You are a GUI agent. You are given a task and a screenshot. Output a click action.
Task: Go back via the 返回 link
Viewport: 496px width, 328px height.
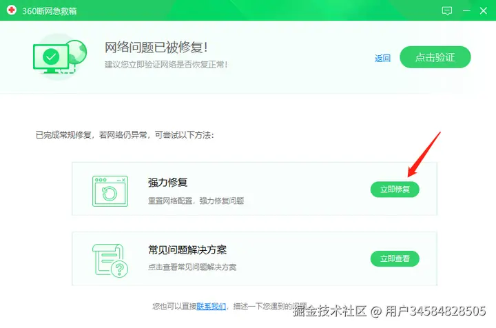pos(382,58)
